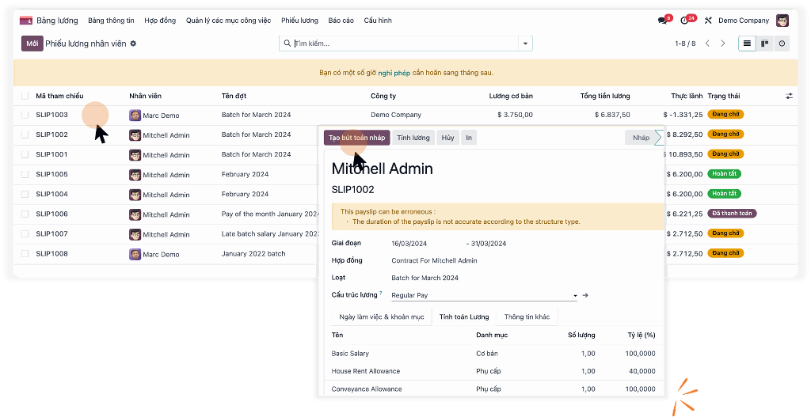Screen dimensions: 811x417
Task: Click Marc Demo avatar in SLIP1003 row
Action: click(135, 116)
